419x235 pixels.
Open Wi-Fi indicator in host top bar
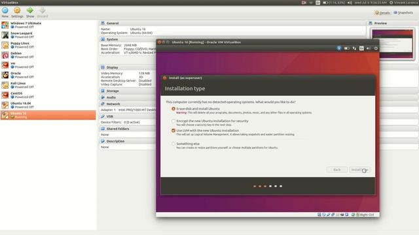coord(311,3)
